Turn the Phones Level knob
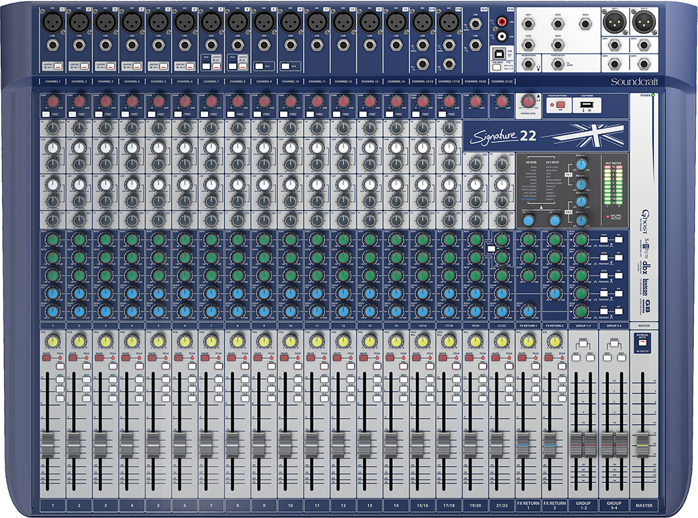The width and height of the screenshot is (698, 518). click(x=528, y=103)
